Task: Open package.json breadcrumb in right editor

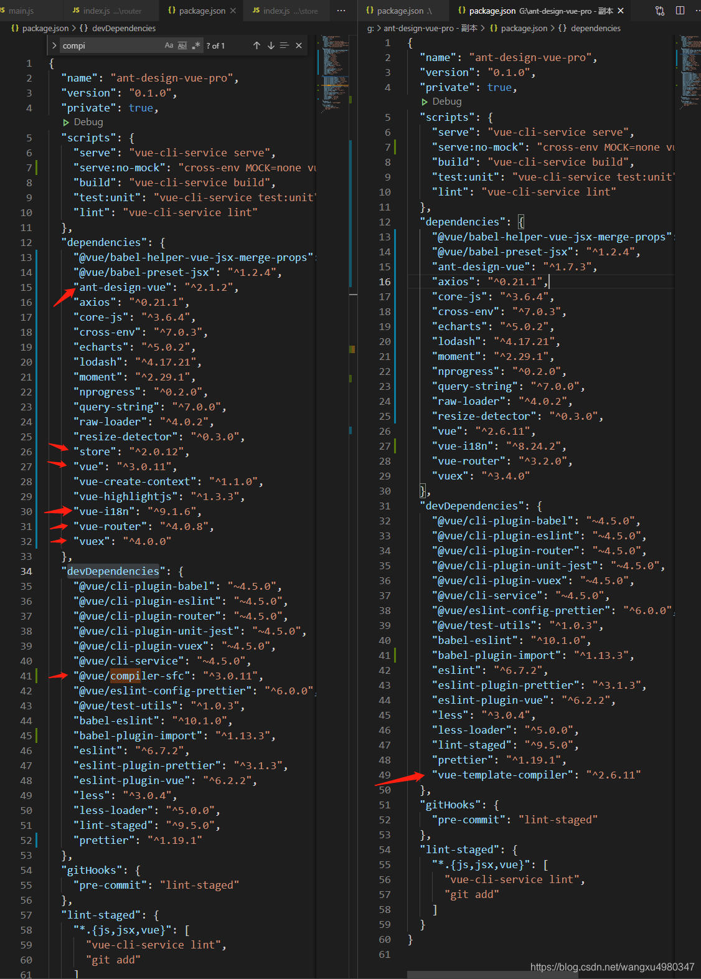Action: (x=524, y=28)
